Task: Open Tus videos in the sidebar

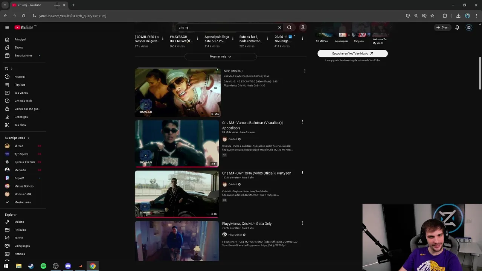Action: tap(21, 93)
